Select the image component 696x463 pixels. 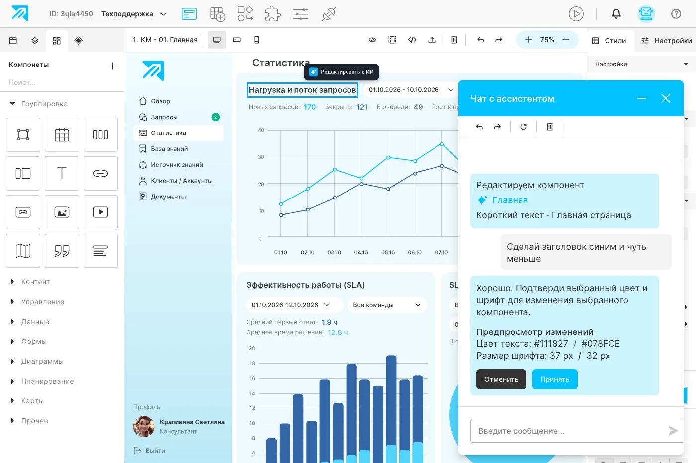tap(62, 212)
